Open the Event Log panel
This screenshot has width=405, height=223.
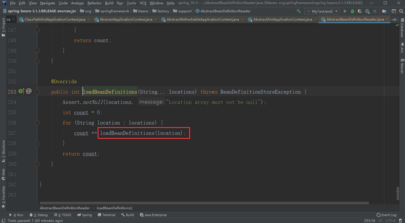pyautogui.click(x=386, y=215)
